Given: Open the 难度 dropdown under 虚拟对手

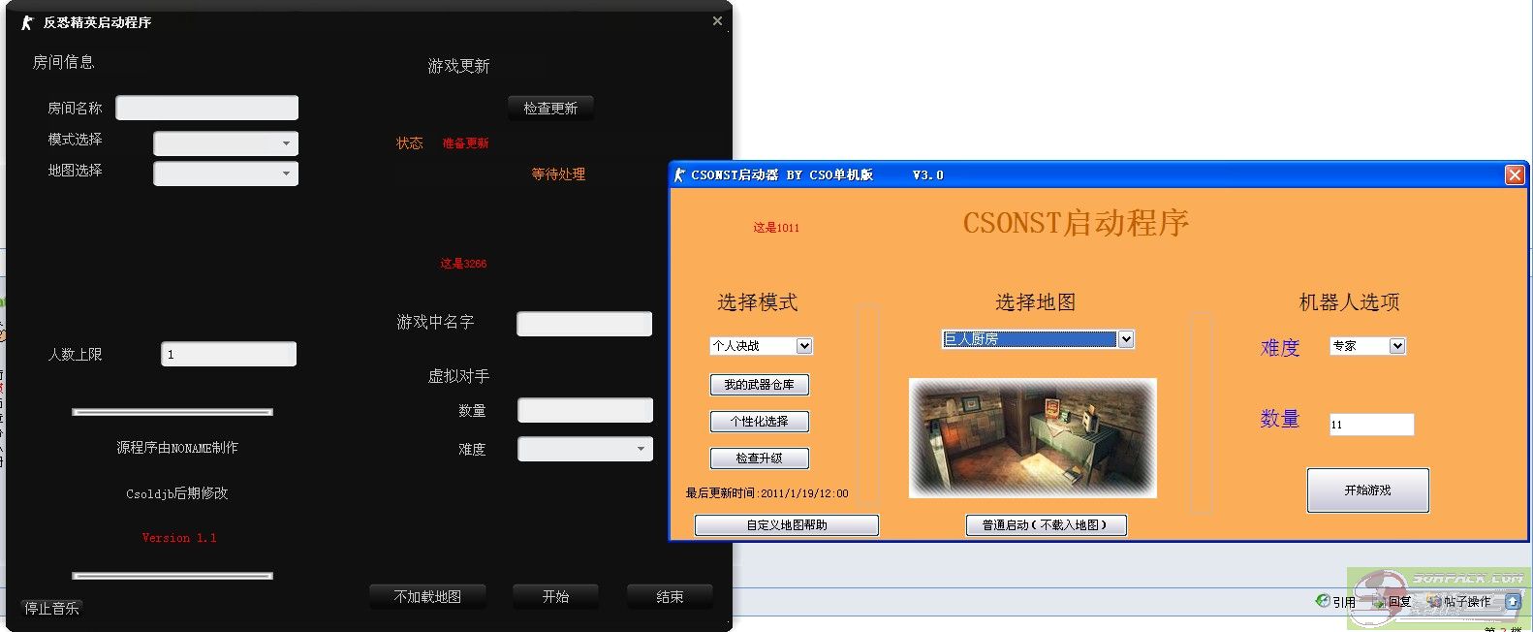Looking at the screenshot, I should 584,449.
